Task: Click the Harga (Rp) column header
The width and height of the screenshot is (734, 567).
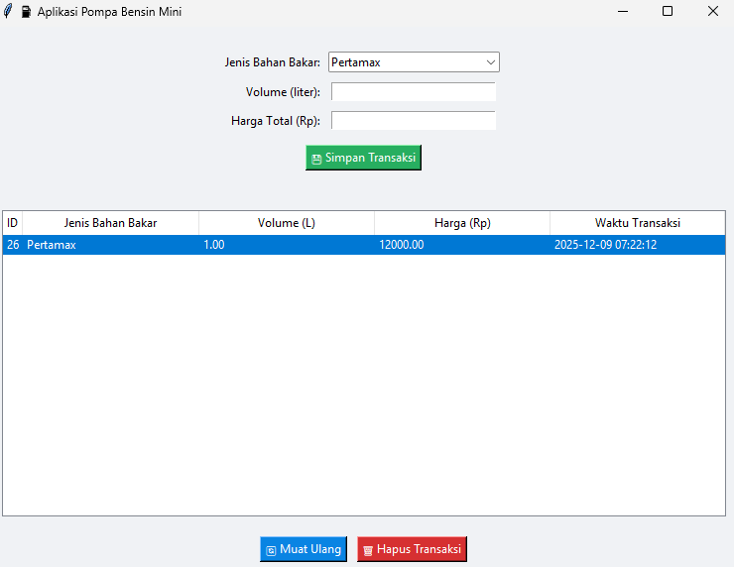Action: coord(462,223)
